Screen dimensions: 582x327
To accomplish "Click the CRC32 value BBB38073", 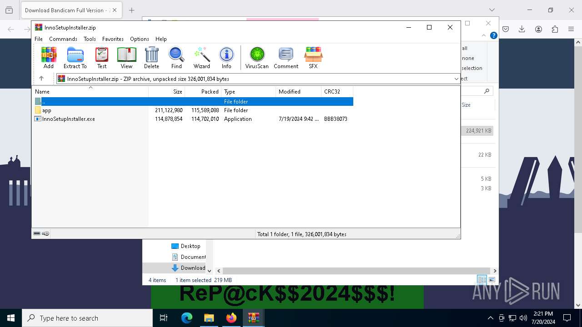I will tap(336, 119).
